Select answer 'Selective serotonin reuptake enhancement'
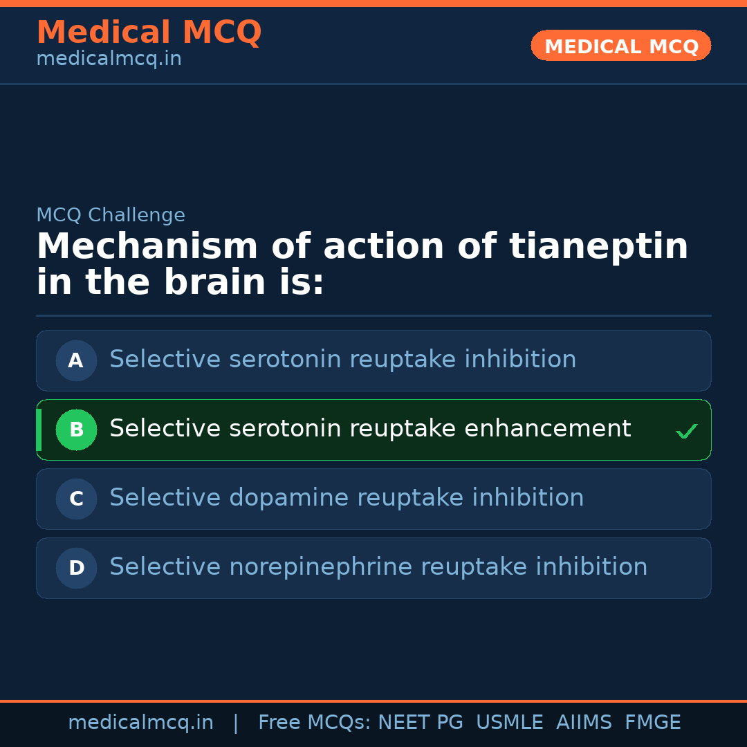747x747 pixels. point(370,429)
